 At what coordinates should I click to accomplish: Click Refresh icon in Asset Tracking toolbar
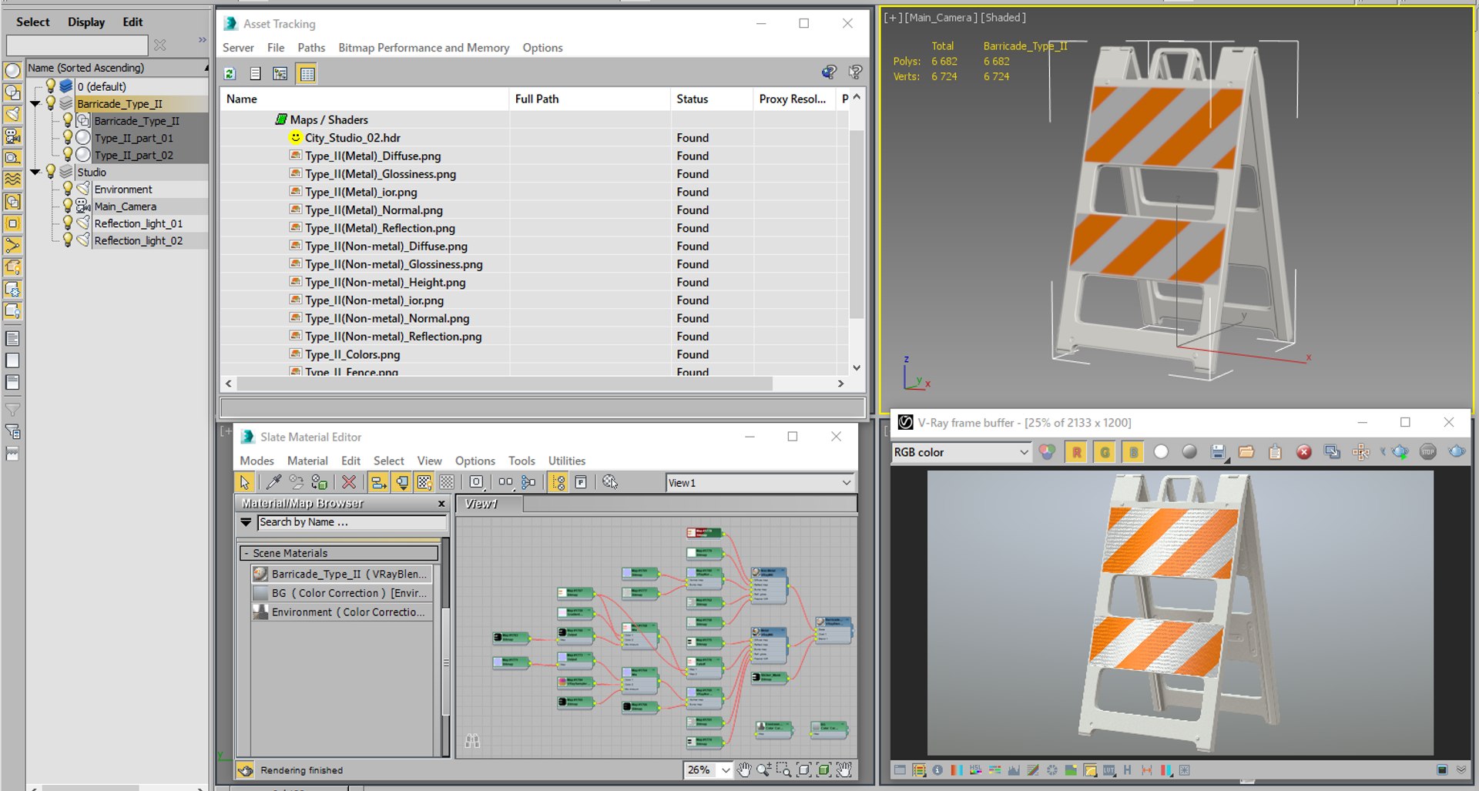pos(230,74)
